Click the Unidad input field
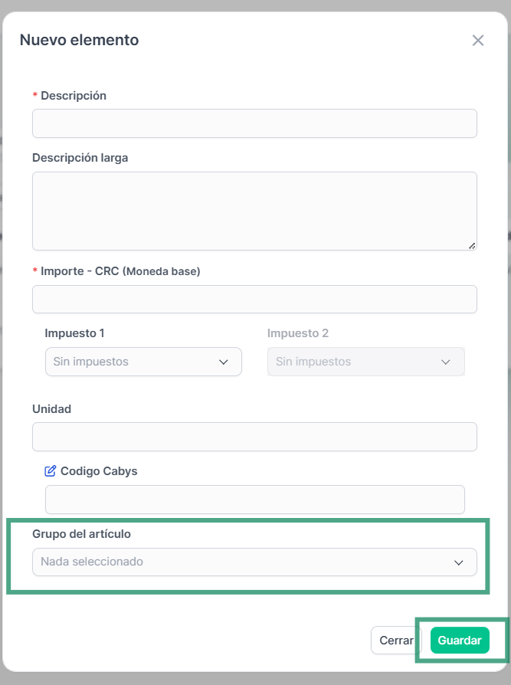Viewport: 511px width, 685px height. coord(254,437)
